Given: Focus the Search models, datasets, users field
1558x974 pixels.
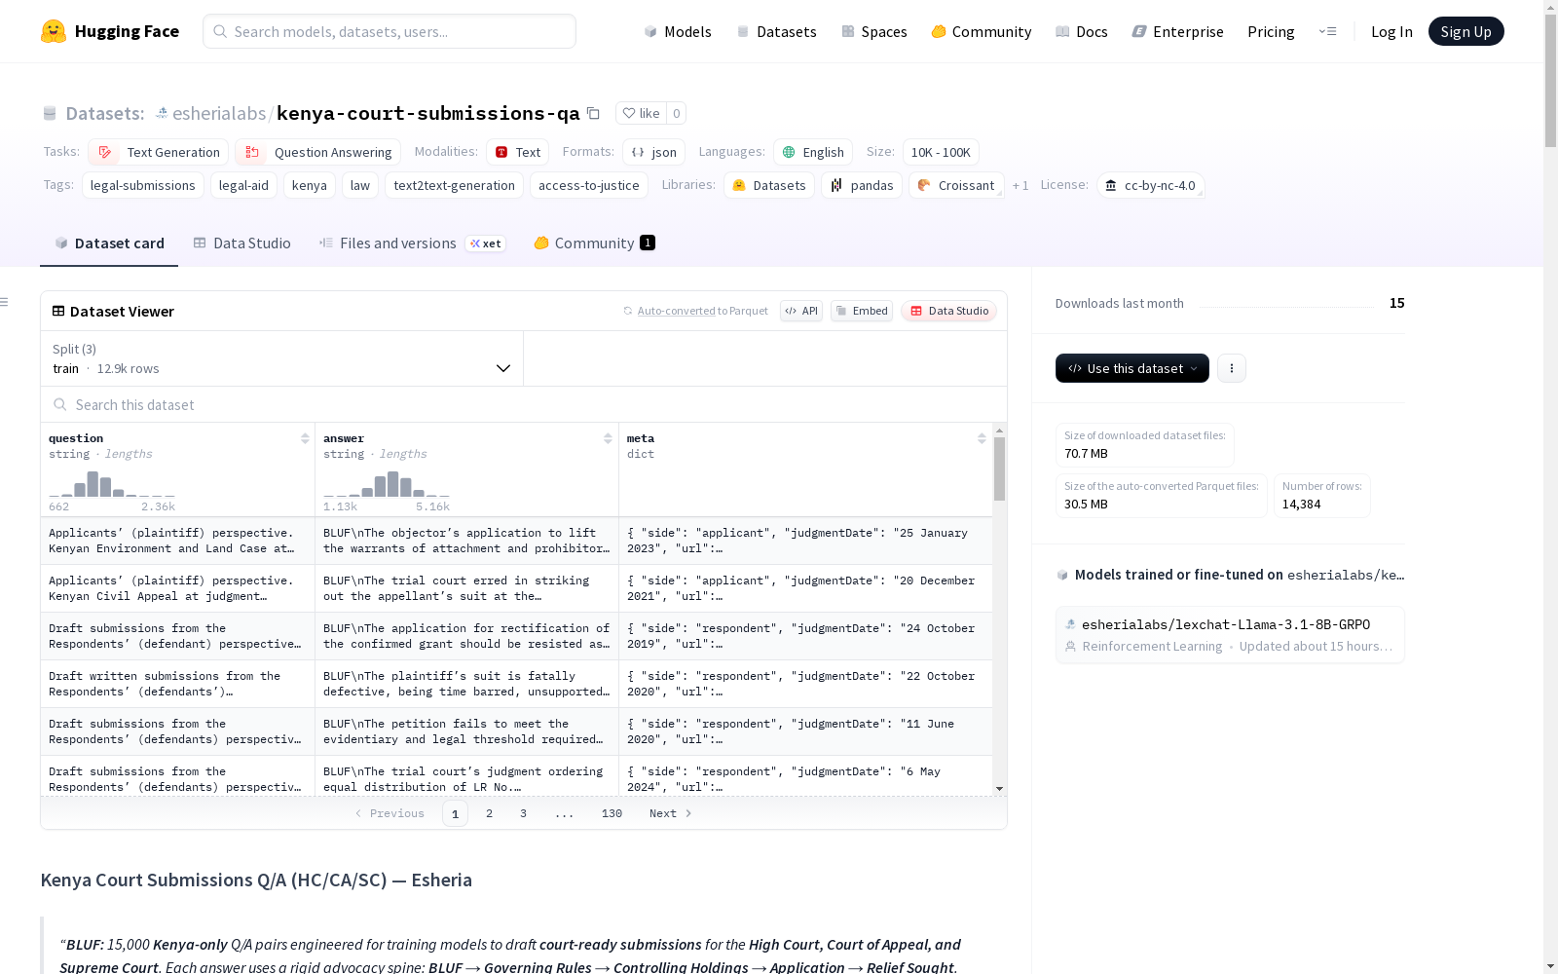Looking at the screenshot, I should 389,31.
